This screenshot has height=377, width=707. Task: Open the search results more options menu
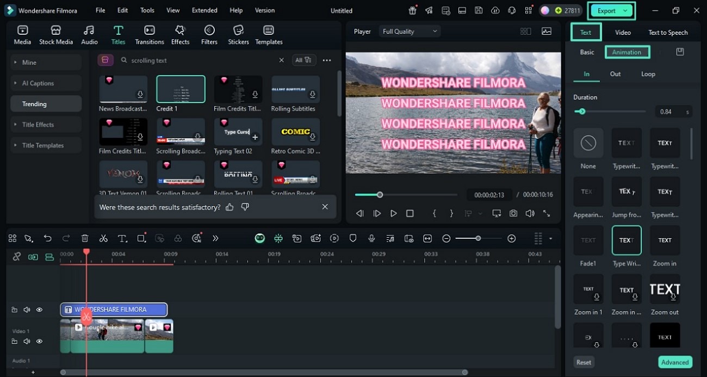326,60
